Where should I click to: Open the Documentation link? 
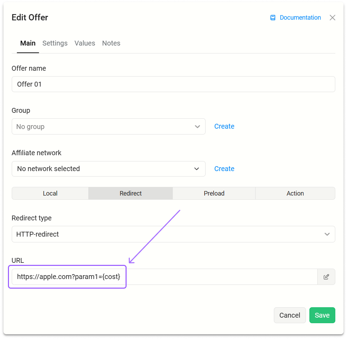coord(300,18)
